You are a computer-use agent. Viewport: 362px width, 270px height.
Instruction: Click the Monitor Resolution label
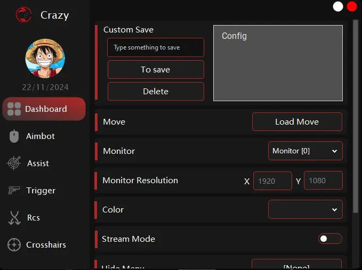pyautogui.click(x=140, y=181)
